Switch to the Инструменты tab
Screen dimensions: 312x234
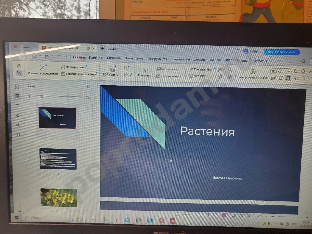point(157,59)
